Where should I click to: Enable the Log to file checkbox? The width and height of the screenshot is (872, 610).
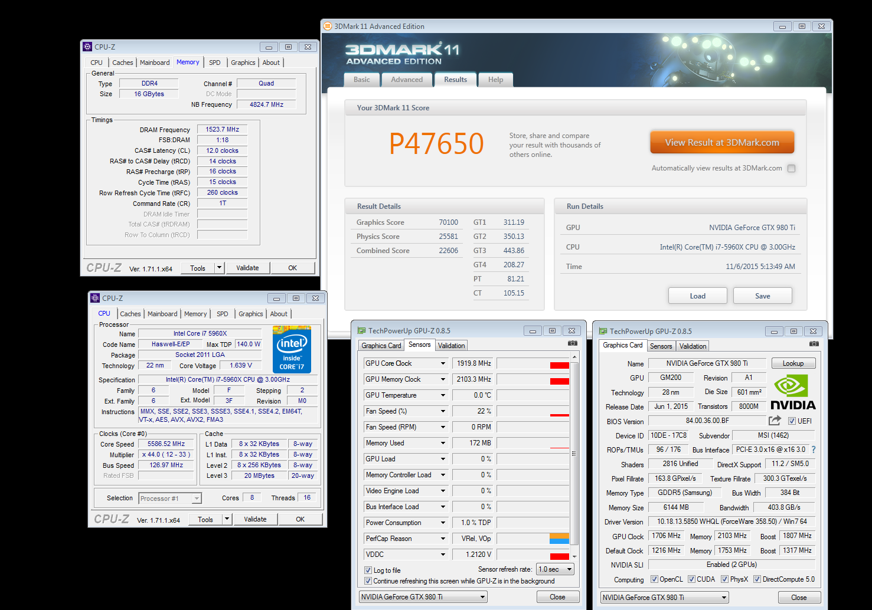coord(368,570)
